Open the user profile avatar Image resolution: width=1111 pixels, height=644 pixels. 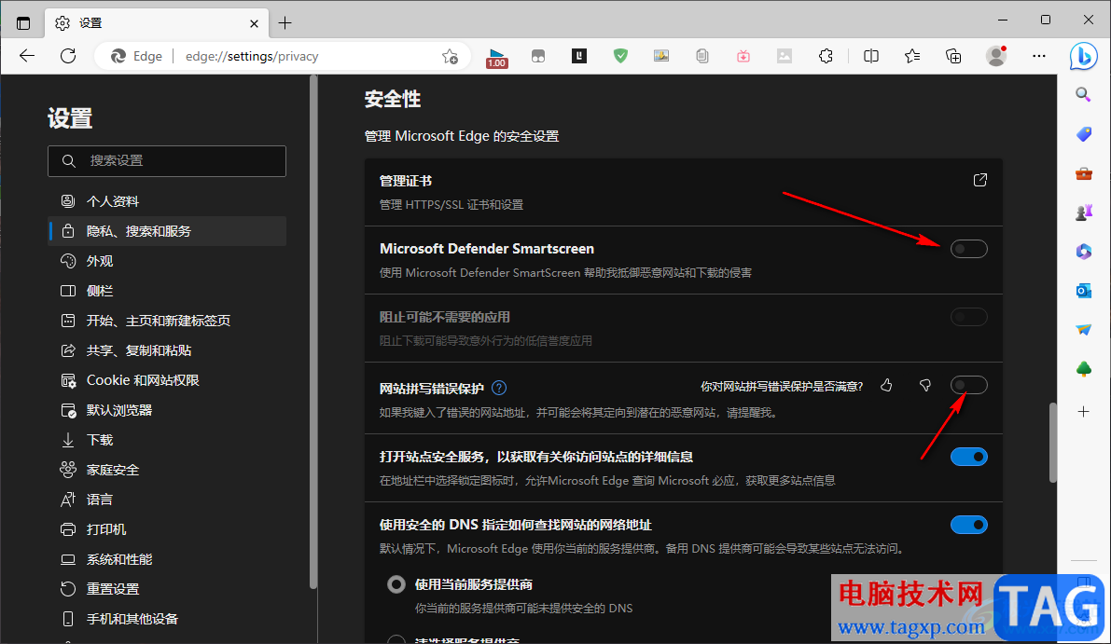[996, 56]
